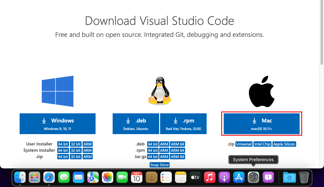This screenshot has height=187, width=324.
Task: Open the Snap Store link
Action: tap(159, 165)
